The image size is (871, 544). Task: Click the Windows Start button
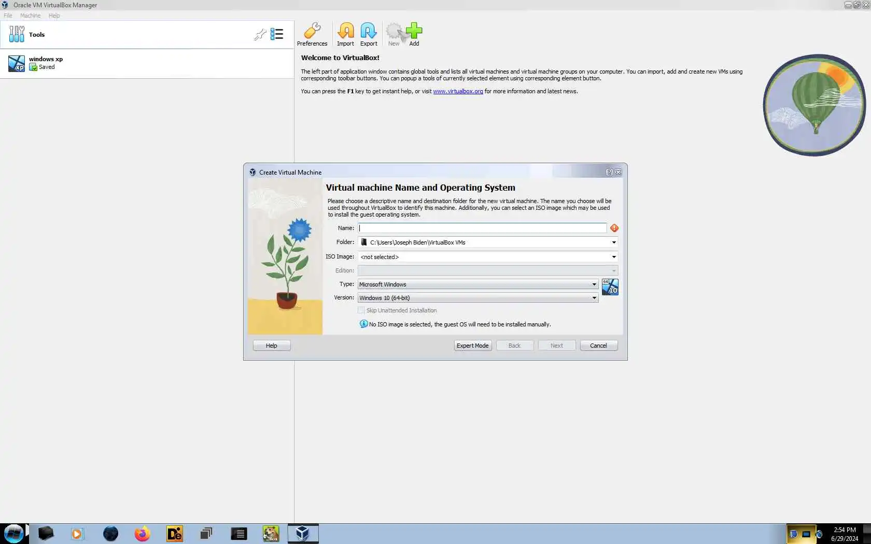(x=14, y=534)
